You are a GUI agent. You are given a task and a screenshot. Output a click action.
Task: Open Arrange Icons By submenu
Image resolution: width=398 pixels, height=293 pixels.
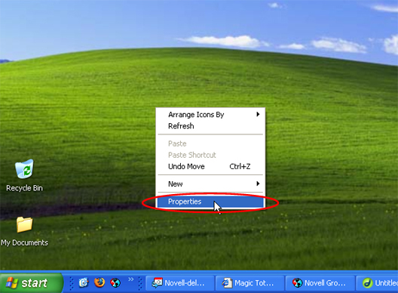[x=210, y=115]
